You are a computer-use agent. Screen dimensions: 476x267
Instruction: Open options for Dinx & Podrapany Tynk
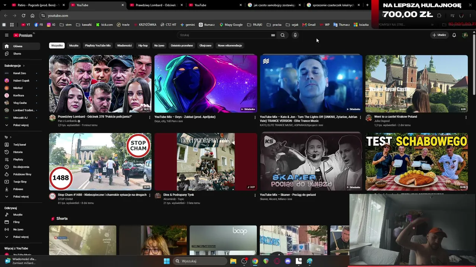[255, 195]
